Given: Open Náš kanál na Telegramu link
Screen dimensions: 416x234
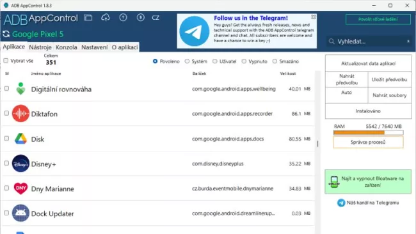Looking at the screenshot, I should tap(372, 203).
